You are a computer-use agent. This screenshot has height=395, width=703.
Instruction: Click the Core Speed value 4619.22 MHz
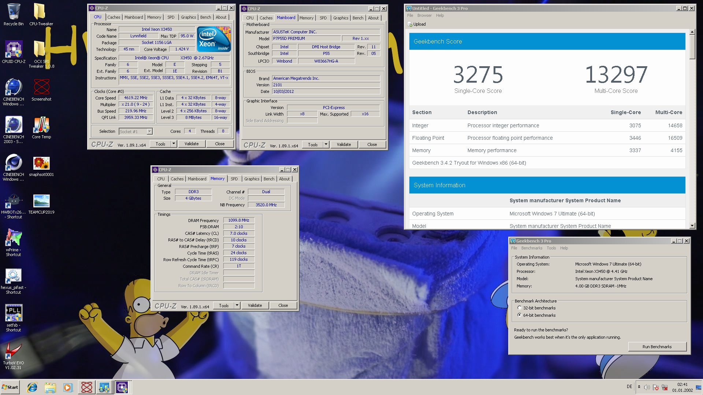(136, 98)
